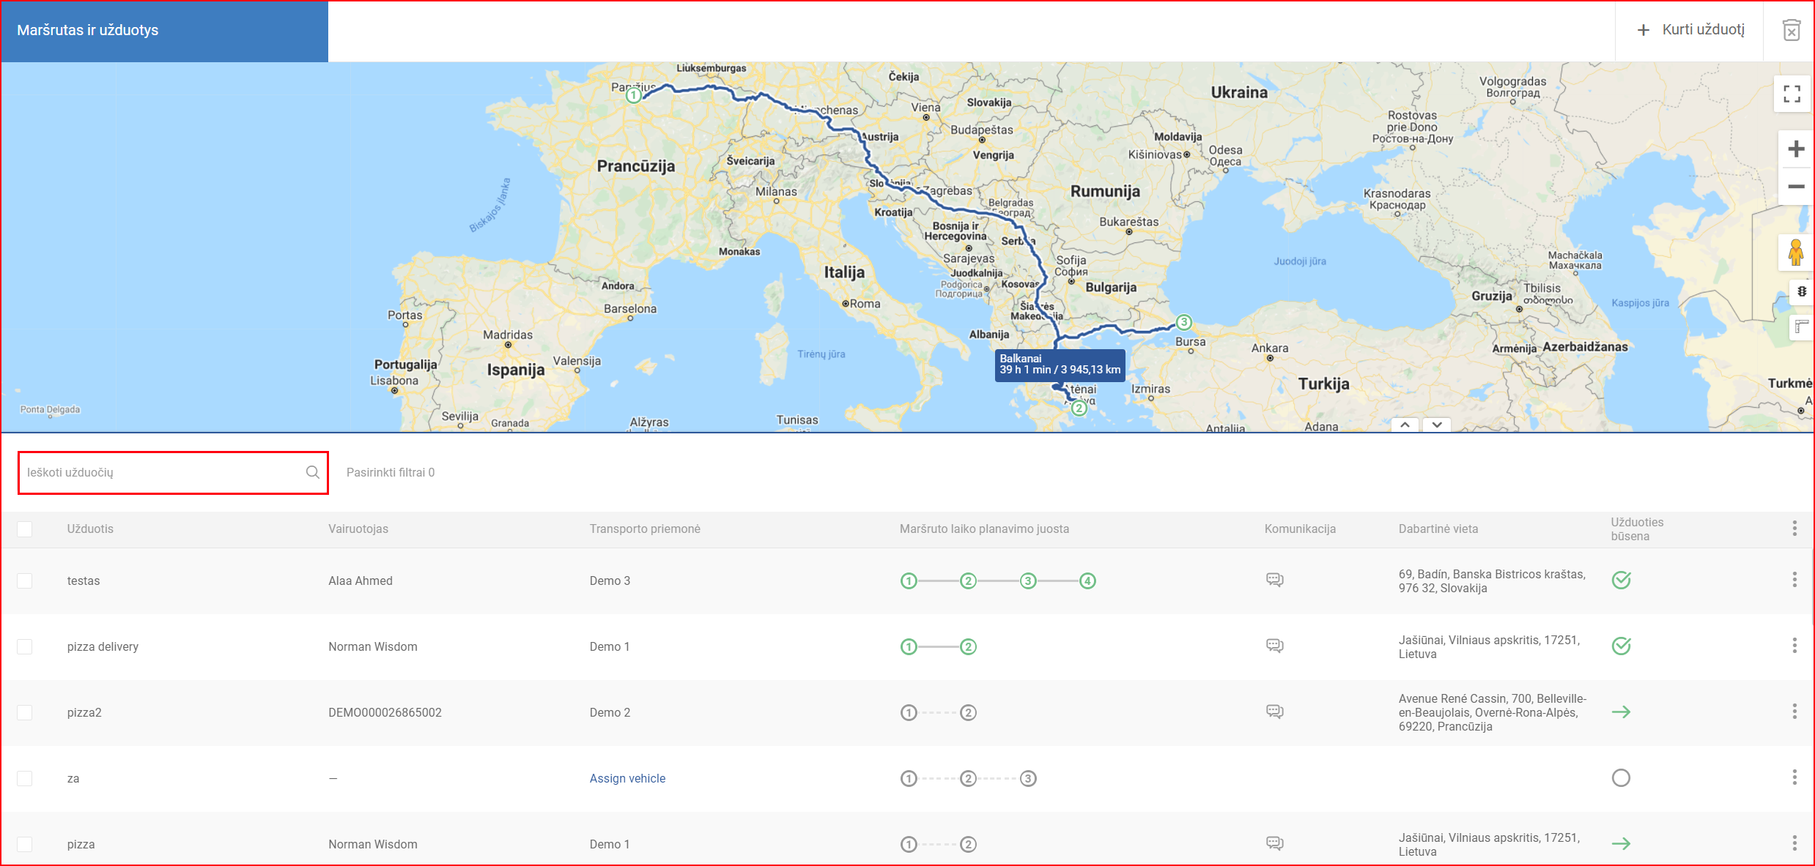Click Komunikacija column header
Image resolution: width=1815 pixels, height=866 pixels.
1300,529
